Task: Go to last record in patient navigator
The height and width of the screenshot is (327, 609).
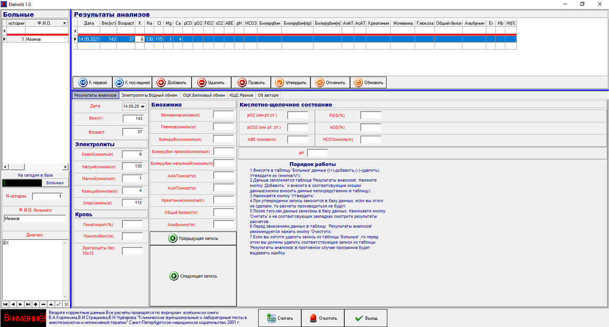Action: 28,304
